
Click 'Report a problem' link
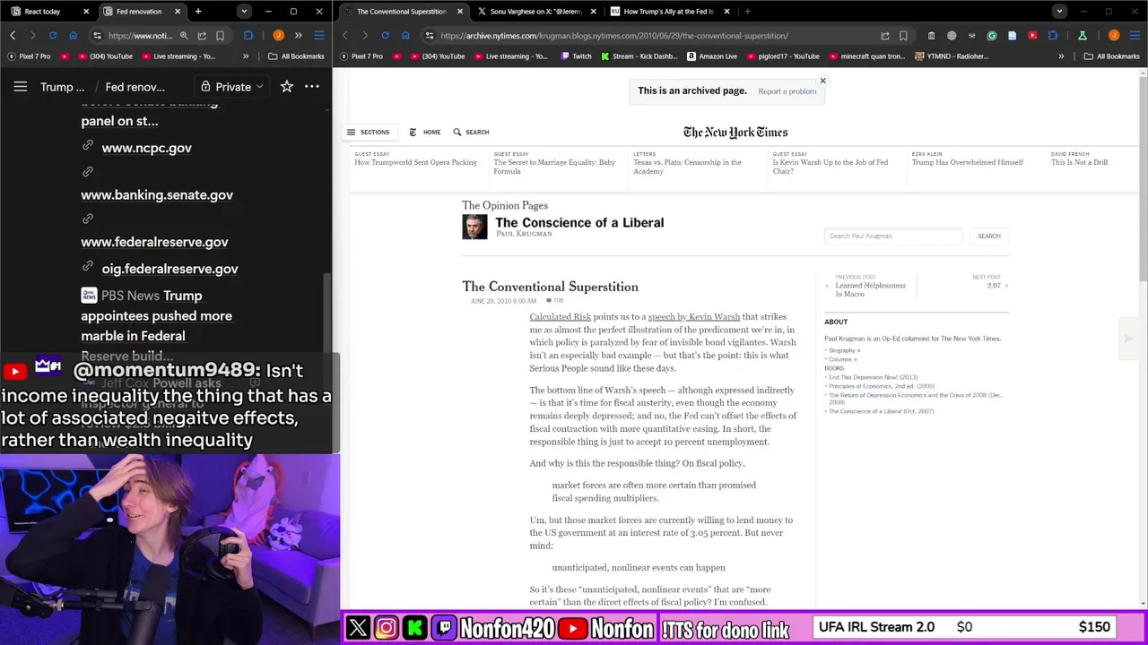[787, 91]
